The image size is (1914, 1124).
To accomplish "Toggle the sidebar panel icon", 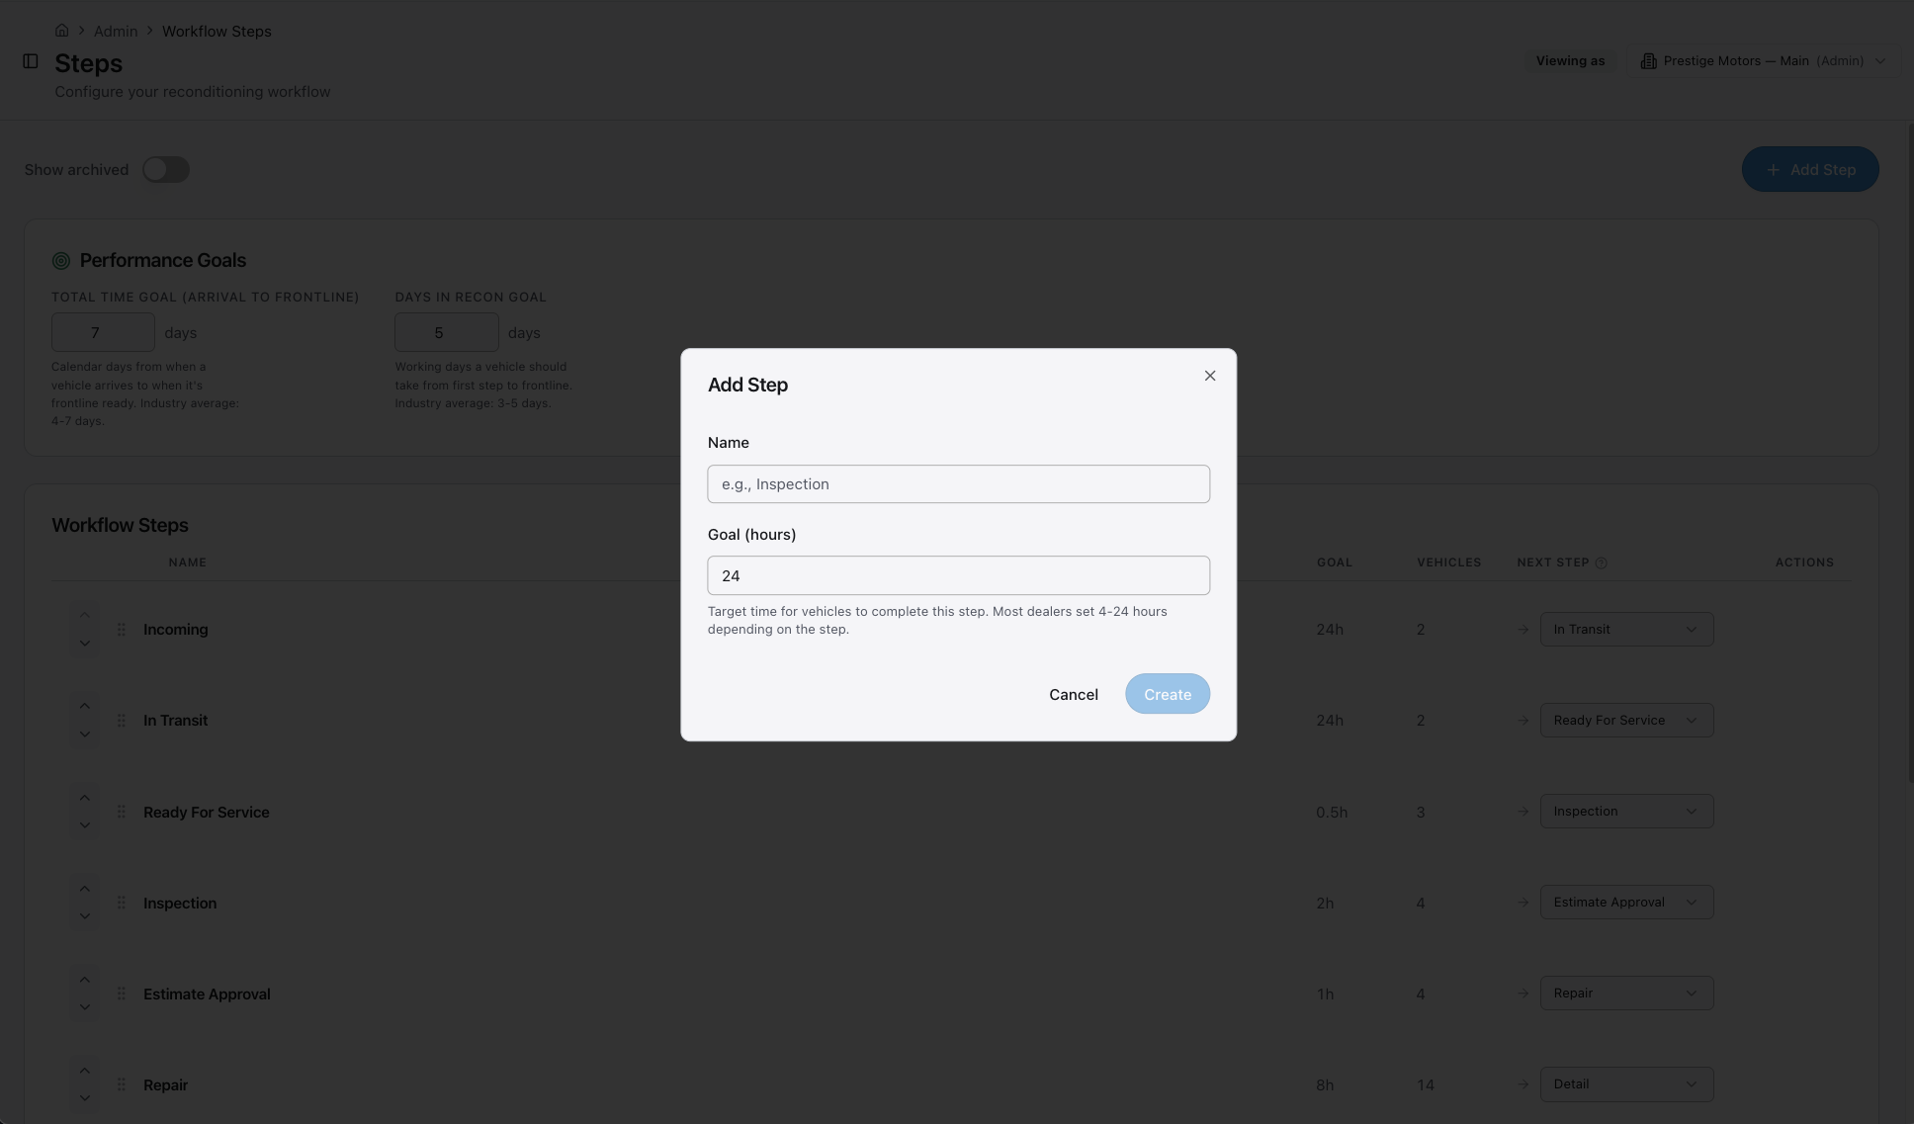I will [x=31, y=61].
